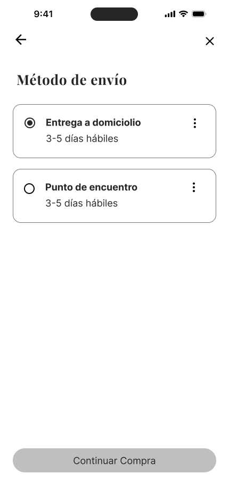Tap the 9:41 clock in the status bar
Viewport: 229px width, 498px height.
(x=43, y=14)
